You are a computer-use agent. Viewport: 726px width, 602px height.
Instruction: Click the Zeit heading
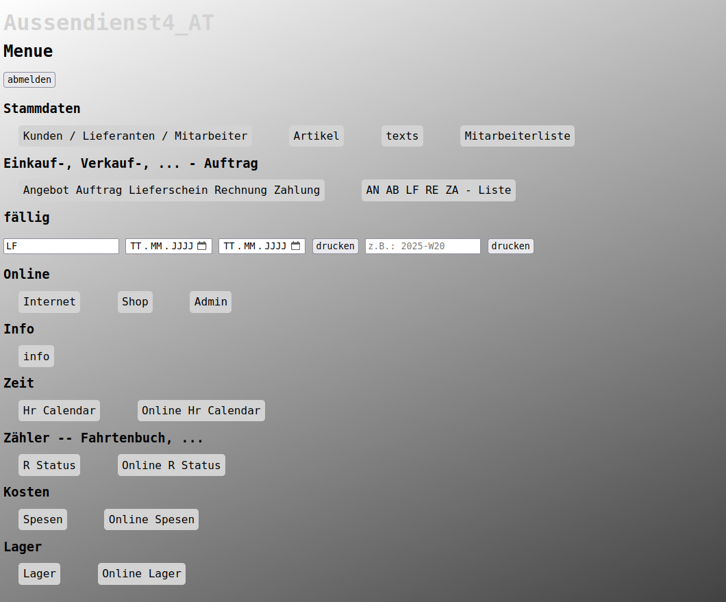pos(19,384)
